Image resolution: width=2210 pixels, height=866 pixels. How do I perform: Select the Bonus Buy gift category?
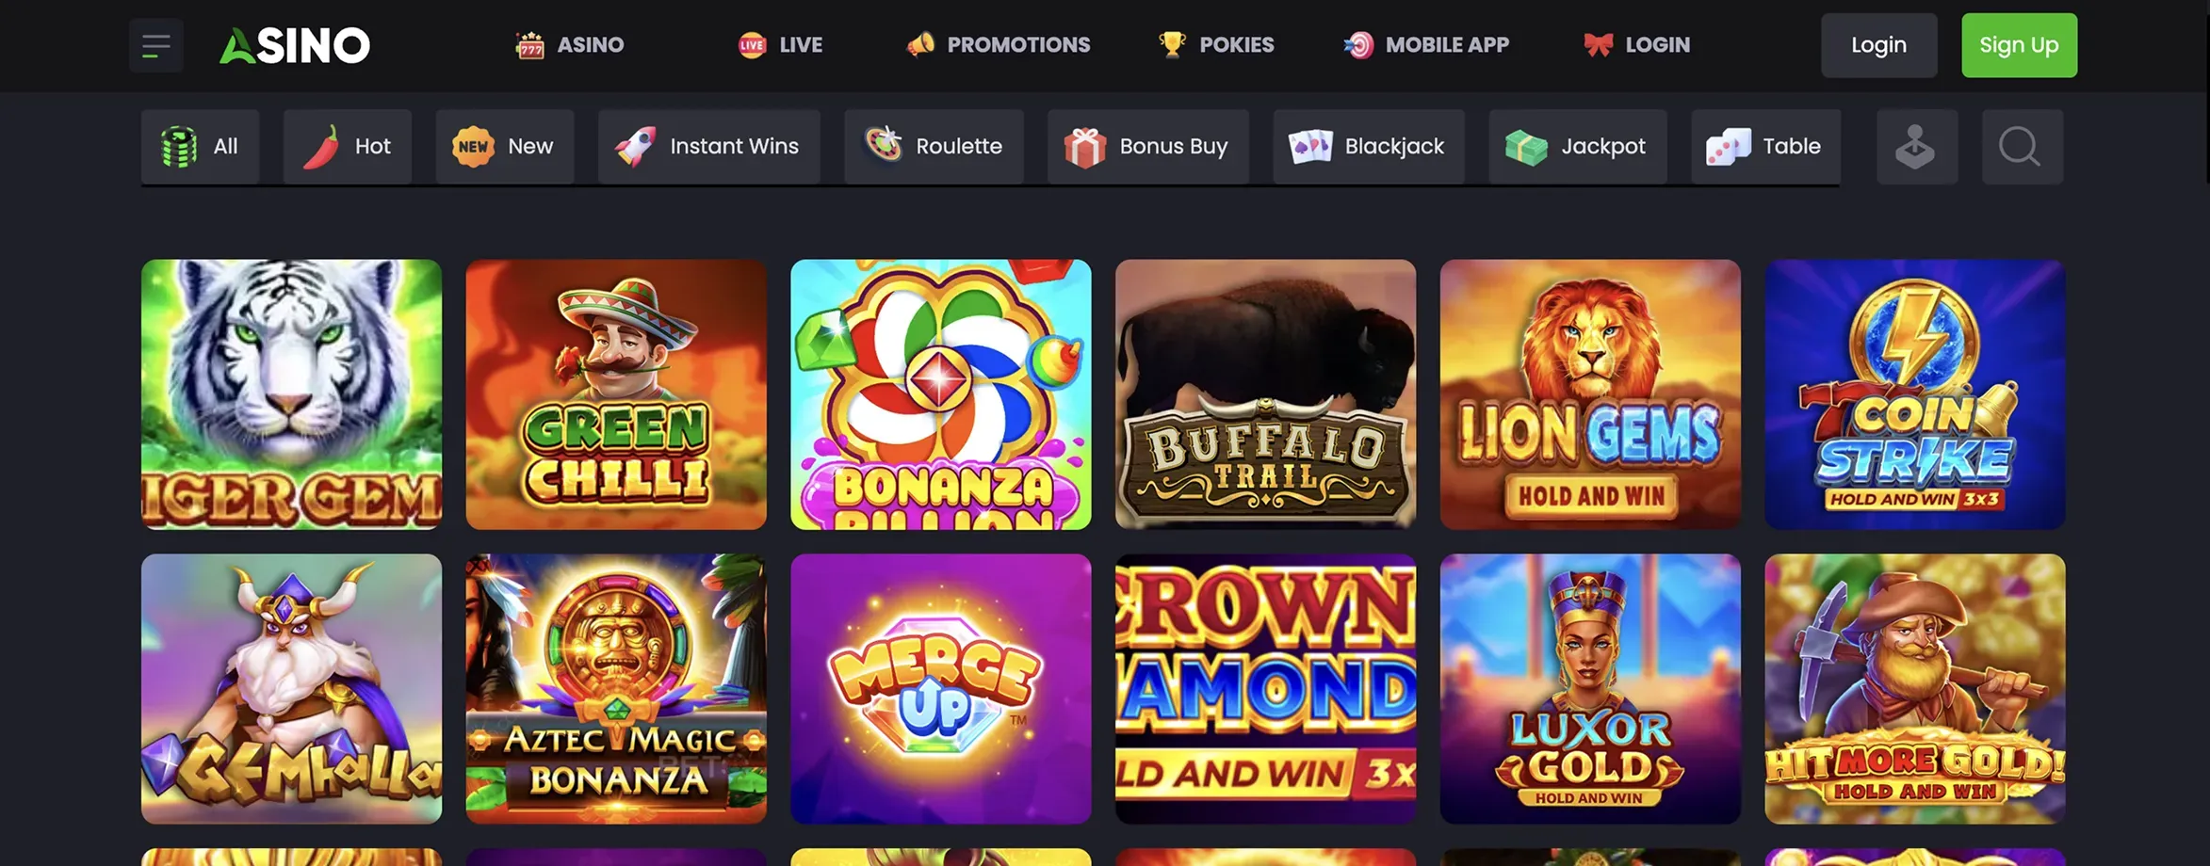(1147, 147)
